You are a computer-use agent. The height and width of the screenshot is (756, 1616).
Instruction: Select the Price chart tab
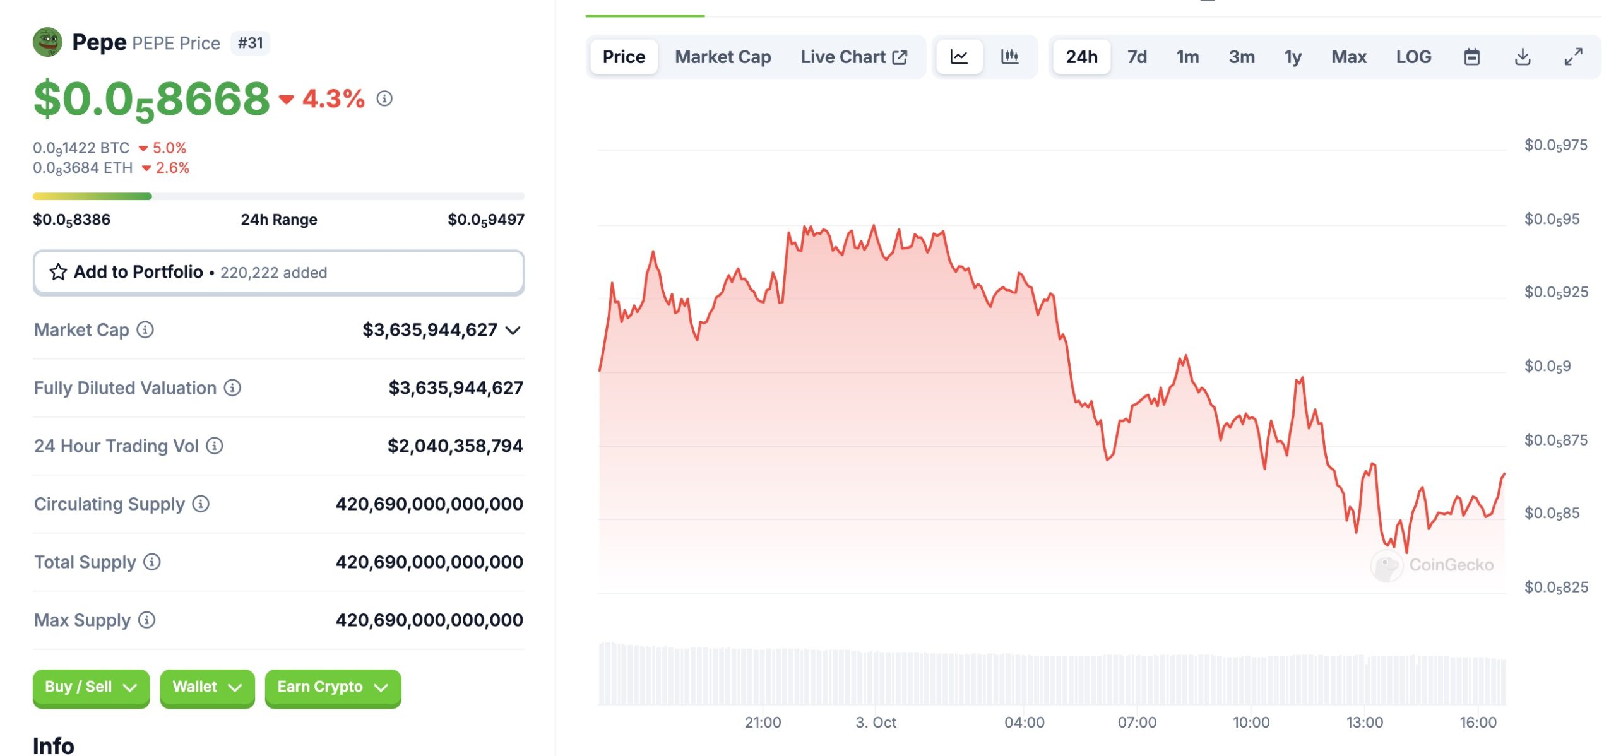(624, 57)
